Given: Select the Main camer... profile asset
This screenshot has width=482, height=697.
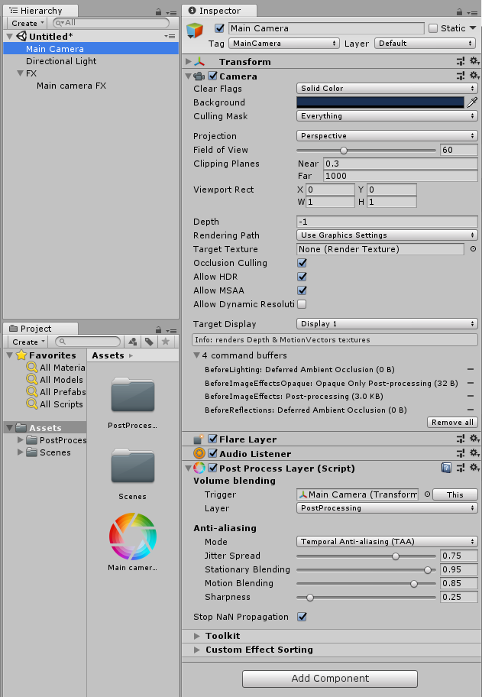Looking at the screenshot, I should 132,536.
